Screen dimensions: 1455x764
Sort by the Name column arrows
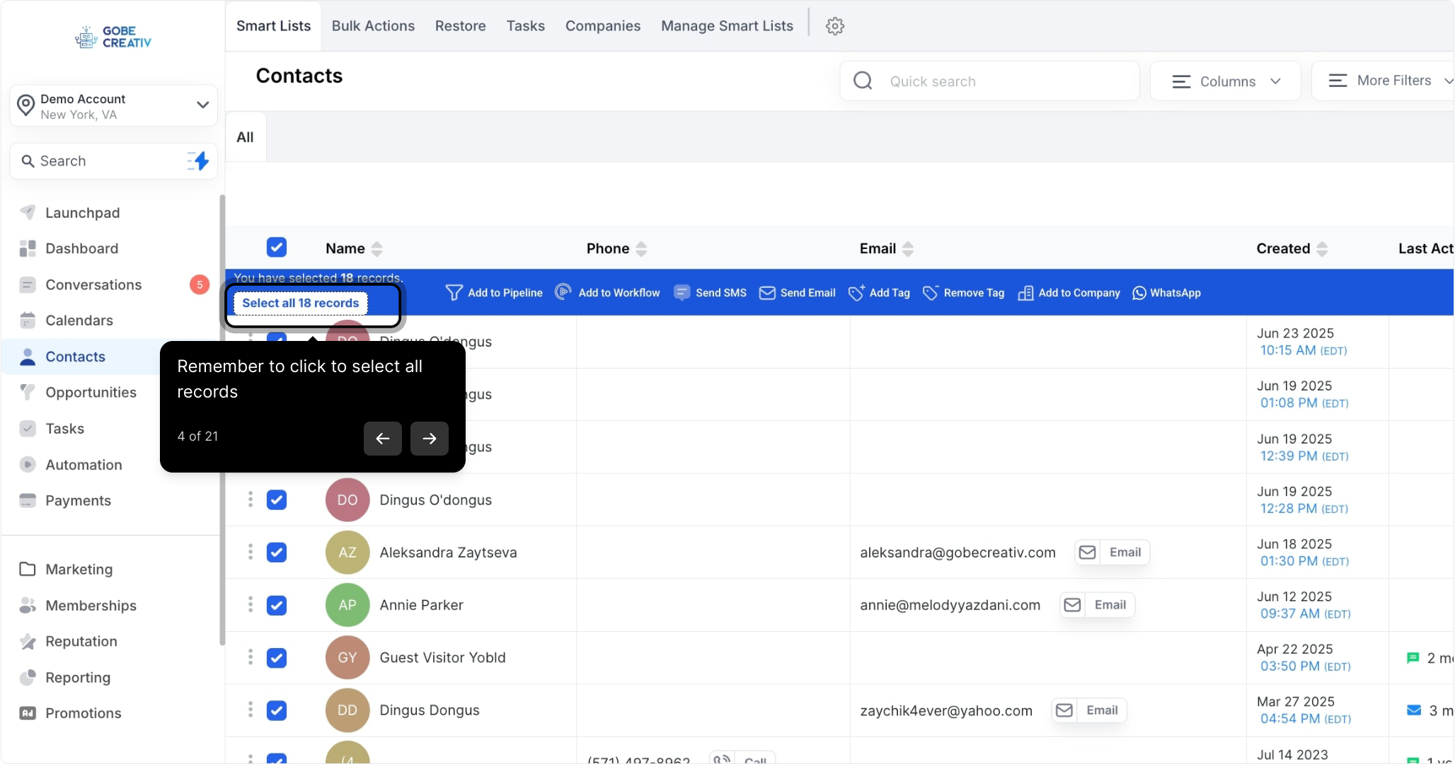376,249
